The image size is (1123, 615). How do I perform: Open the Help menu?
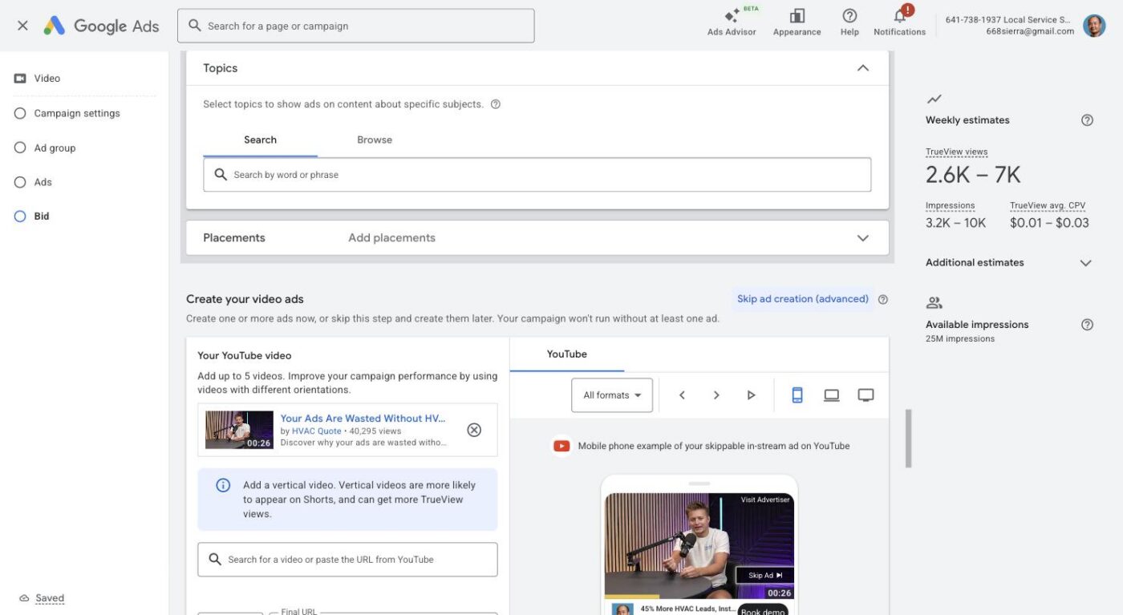[849, 20]
